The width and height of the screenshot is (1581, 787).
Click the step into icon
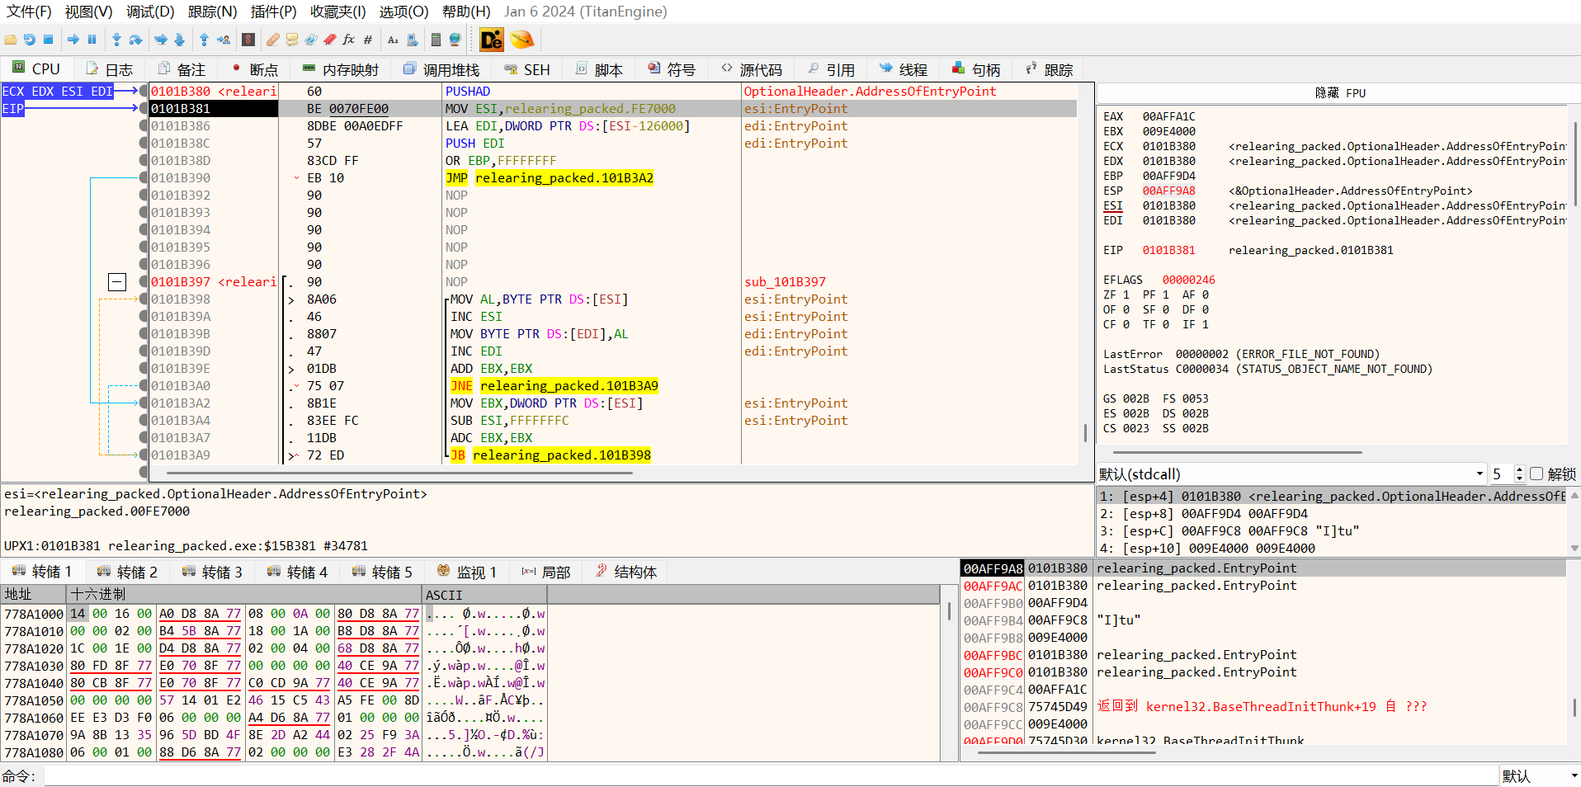[116, 40]
